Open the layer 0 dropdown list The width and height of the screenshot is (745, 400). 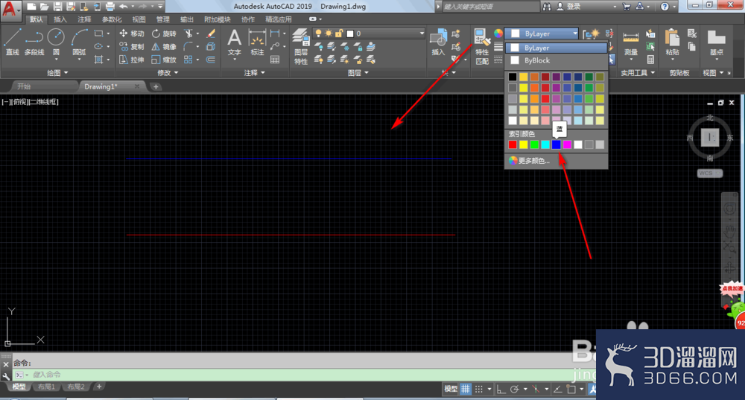click(385, 34)
